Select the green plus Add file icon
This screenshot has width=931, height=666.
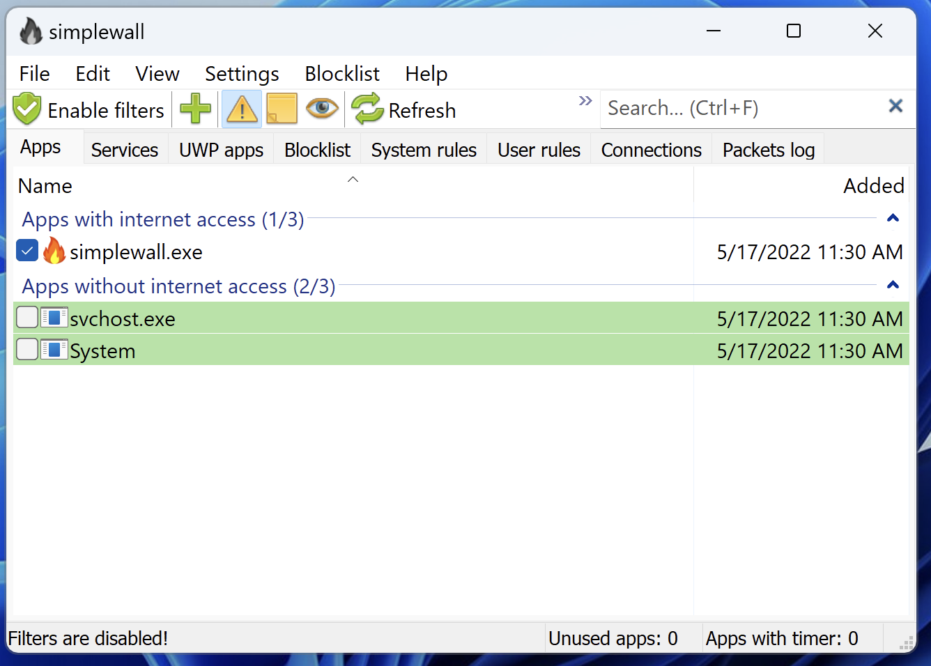[x=196, y=109]
